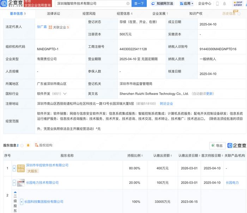Select 80.00% shareholding value
The image size is (247, 213).
pyautogui.click(x=134, y=168)
